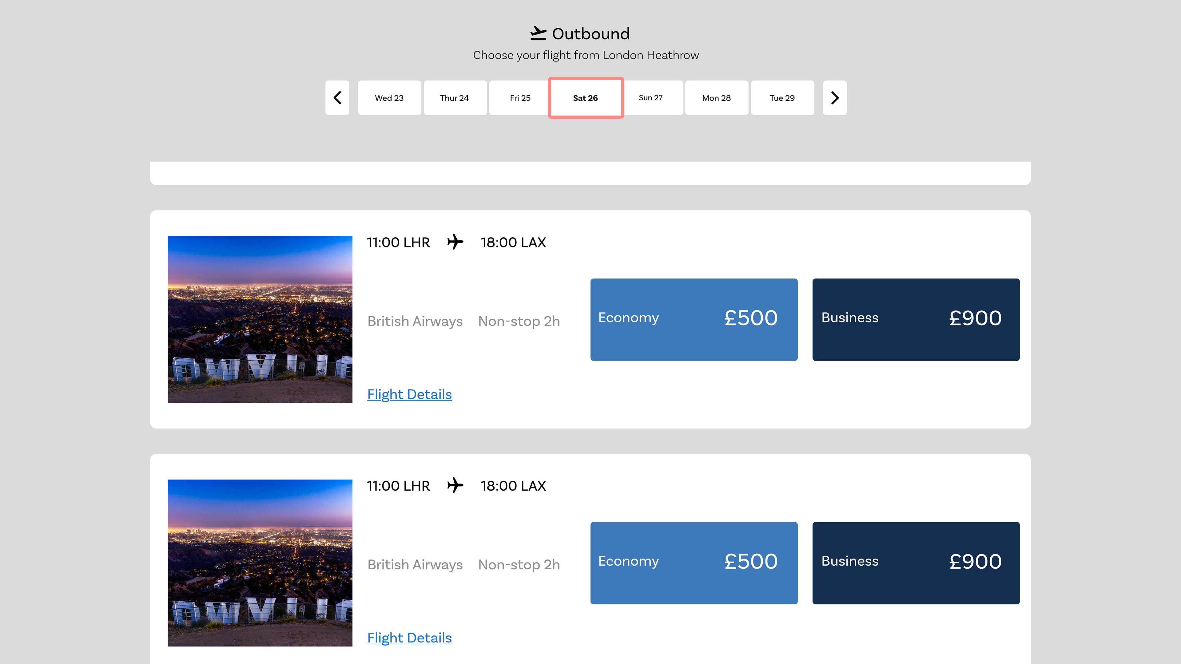Advance dates with right chevron arrow
The height and width of the screenshot is (664, 1181).
(x=834, y=98)
